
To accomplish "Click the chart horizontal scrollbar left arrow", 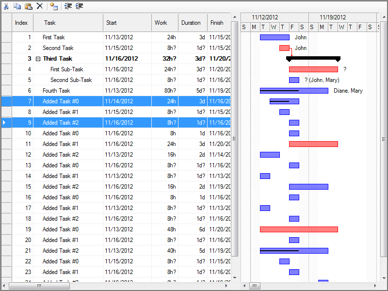I will [244, 286].
